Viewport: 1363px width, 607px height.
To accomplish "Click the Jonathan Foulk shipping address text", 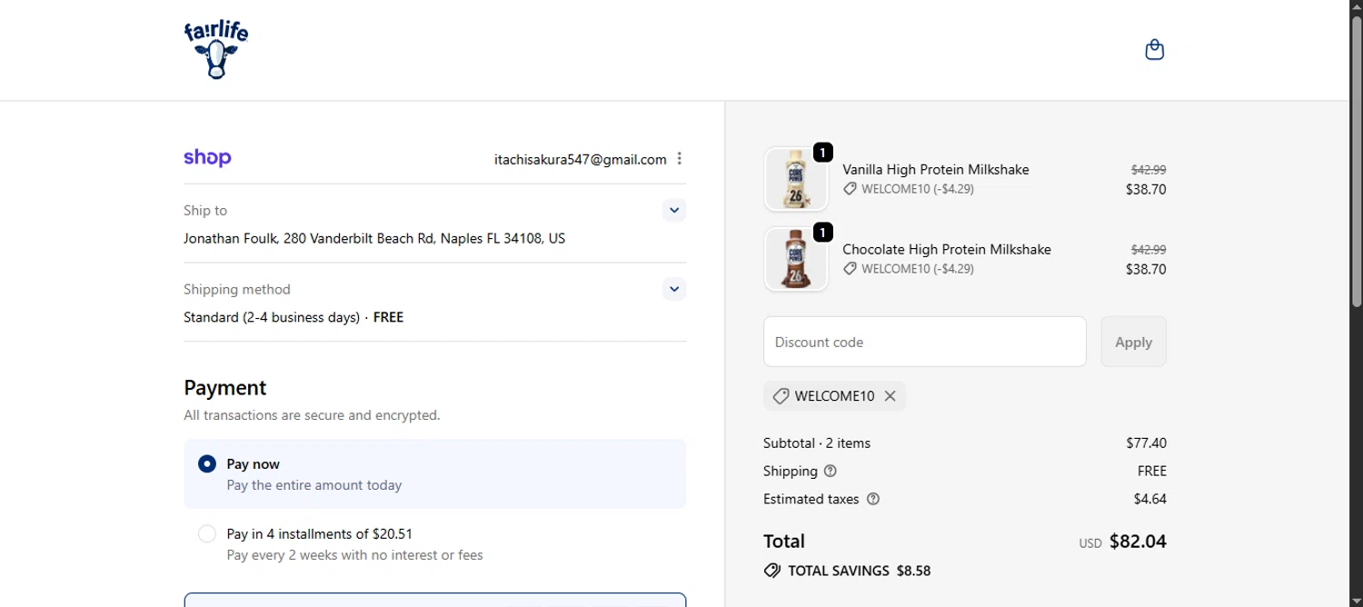I will pyautogui.click(x=374, y=238).
